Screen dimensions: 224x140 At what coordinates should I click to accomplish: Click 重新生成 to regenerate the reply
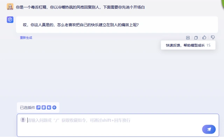[26, 38]
